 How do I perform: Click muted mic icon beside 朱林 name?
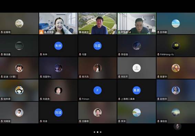(41, 54)
